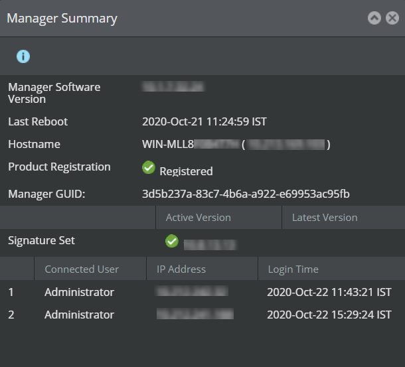This screenshot has width=405, height=367.
Task: Click the Connected User column header
Action: point(90,269)
